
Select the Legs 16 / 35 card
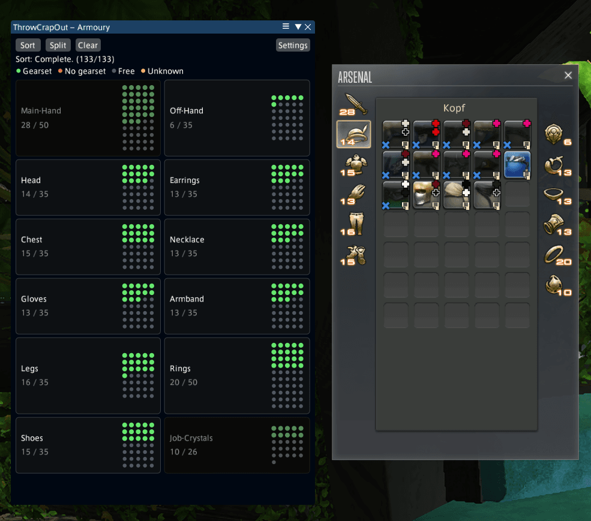pos(88,375)
